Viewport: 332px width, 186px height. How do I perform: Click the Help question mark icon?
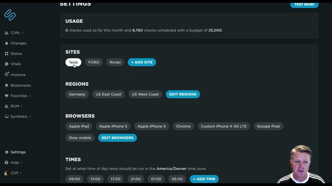(x=6, y=162)
